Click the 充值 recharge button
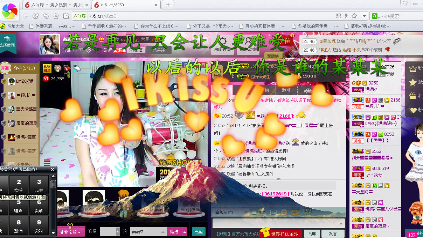 (199, 231)
